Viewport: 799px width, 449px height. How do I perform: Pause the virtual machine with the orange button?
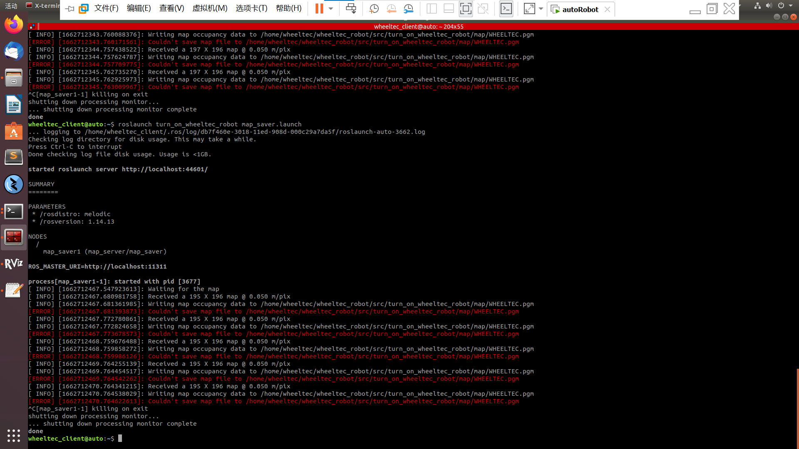click(319, 9)
